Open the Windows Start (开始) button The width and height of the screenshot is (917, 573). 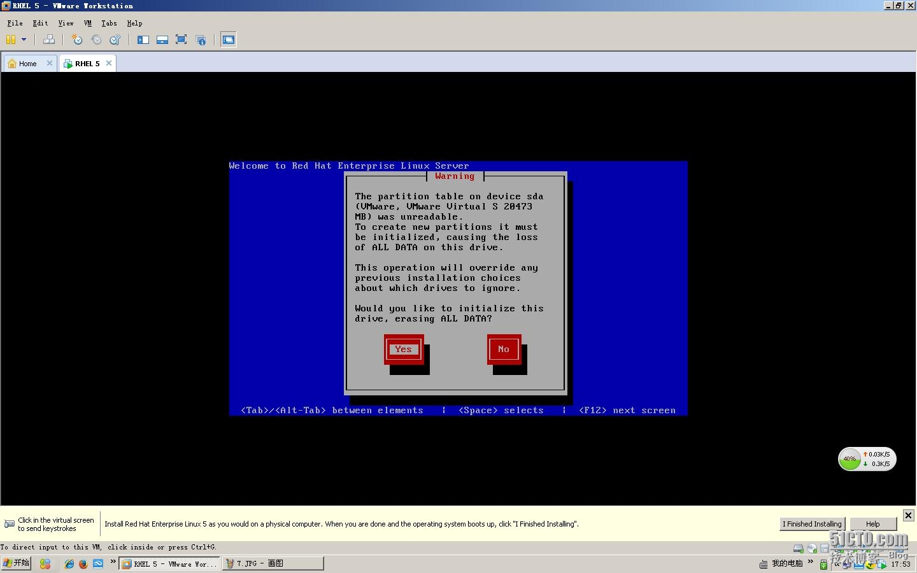pyautogui.click(x=16, y=563)
